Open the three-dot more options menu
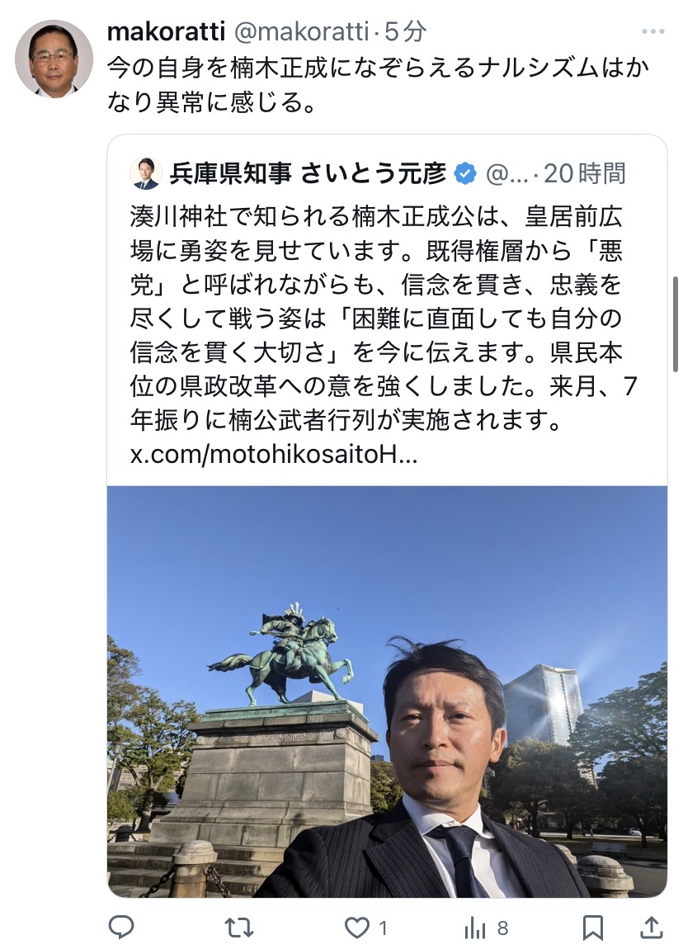This screenshot has height=949, width=683. pyautogui.click(x=652, y=31)
